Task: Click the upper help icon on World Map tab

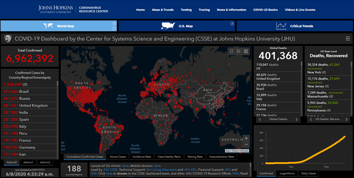Action: pyautogui.click(x=114, y=24)
